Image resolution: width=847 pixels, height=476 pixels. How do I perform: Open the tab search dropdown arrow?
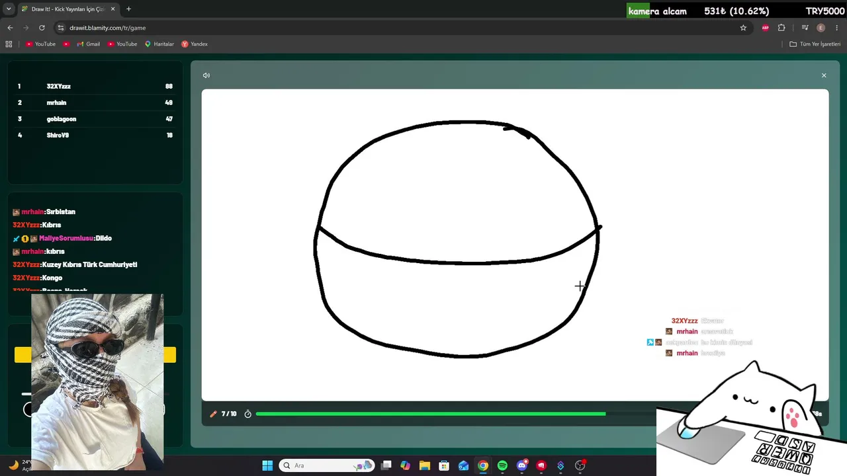coord(9,9)
